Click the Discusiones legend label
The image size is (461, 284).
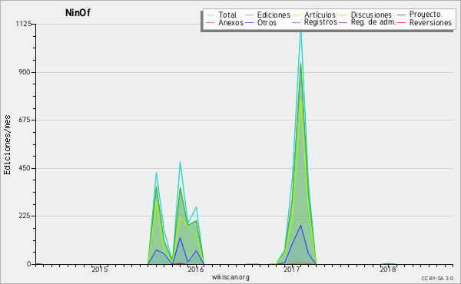371,15
